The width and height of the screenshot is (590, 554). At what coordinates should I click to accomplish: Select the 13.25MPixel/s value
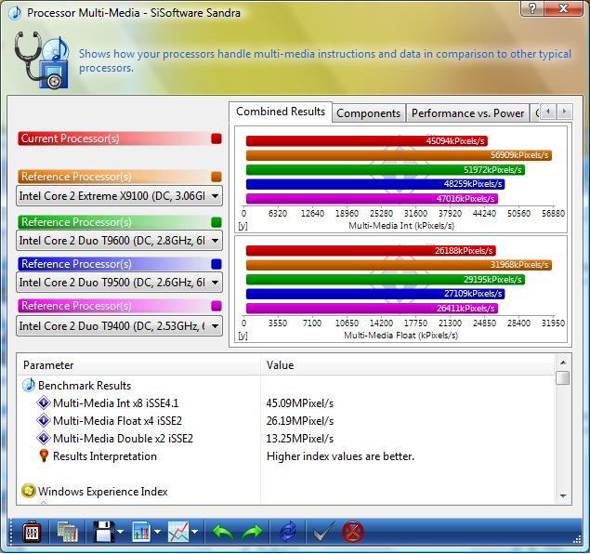pyautogui.click(x=300, y=439)
